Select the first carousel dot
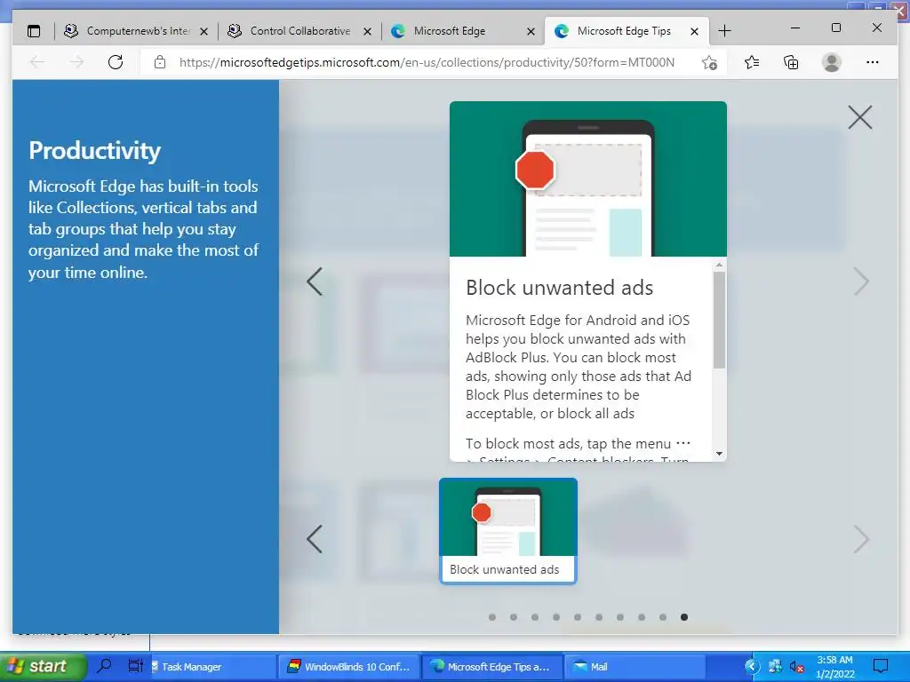The image size is (910, 682). coord(492,617)
